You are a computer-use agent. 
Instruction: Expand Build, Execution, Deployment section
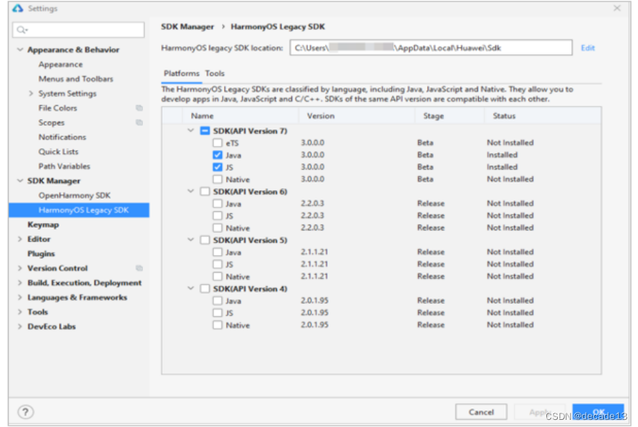(19, 283)
